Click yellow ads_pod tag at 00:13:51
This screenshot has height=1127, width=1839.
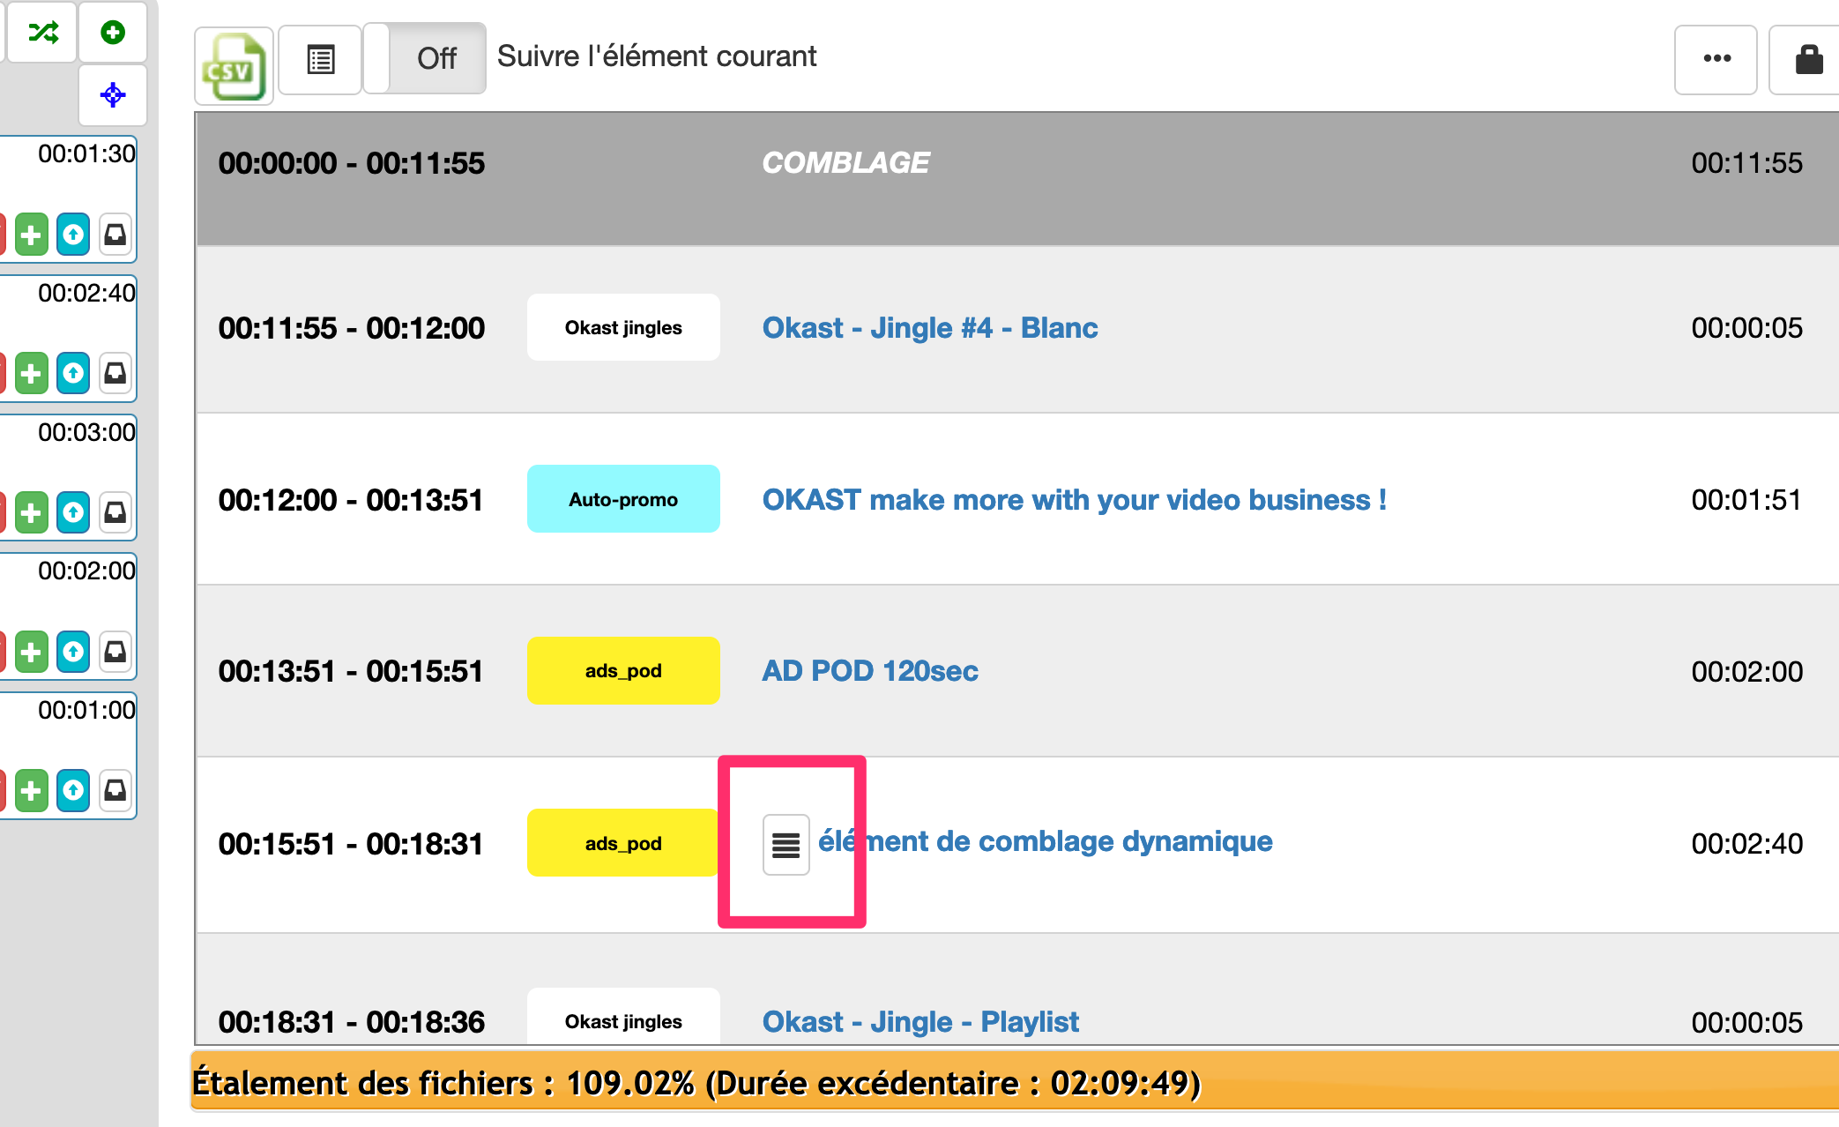[x=622, y=671]
